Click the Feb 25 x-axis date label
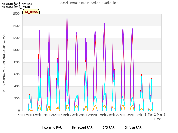Screen dimensions: 178x133 pyautogui.click(x=96, y=115)
